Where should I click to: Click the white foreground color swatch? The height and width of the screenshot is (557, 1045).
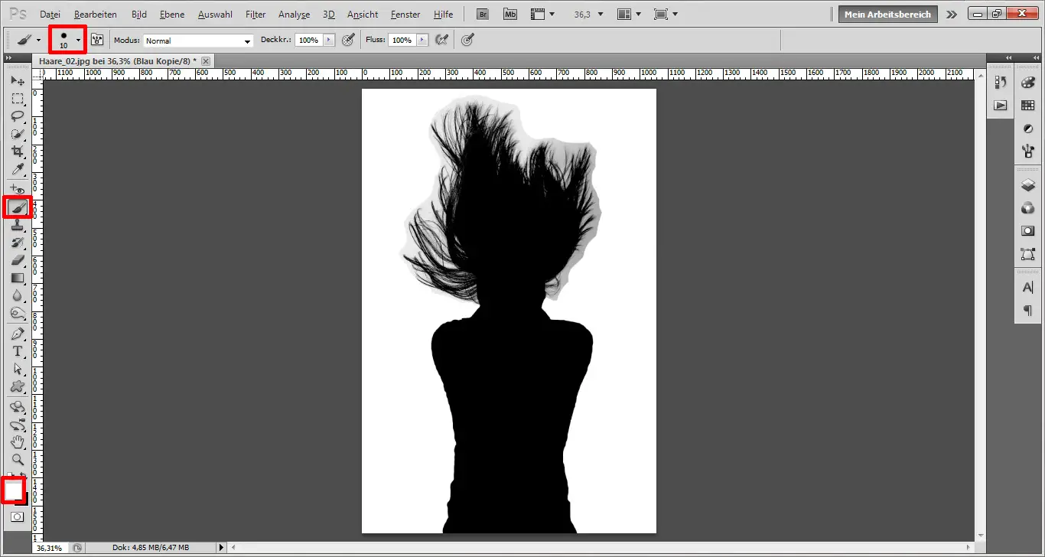(x=14, y=490)
